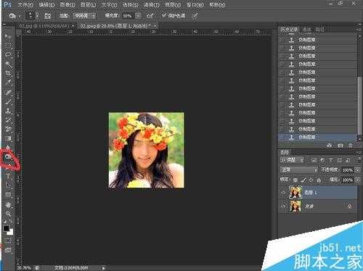Toggle lock image pixels brush icon
The image size is (363, 271).
tap(303, 180)
